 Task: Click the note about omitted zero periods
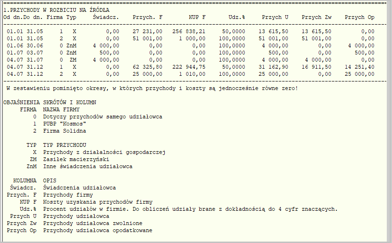point(152,88)
